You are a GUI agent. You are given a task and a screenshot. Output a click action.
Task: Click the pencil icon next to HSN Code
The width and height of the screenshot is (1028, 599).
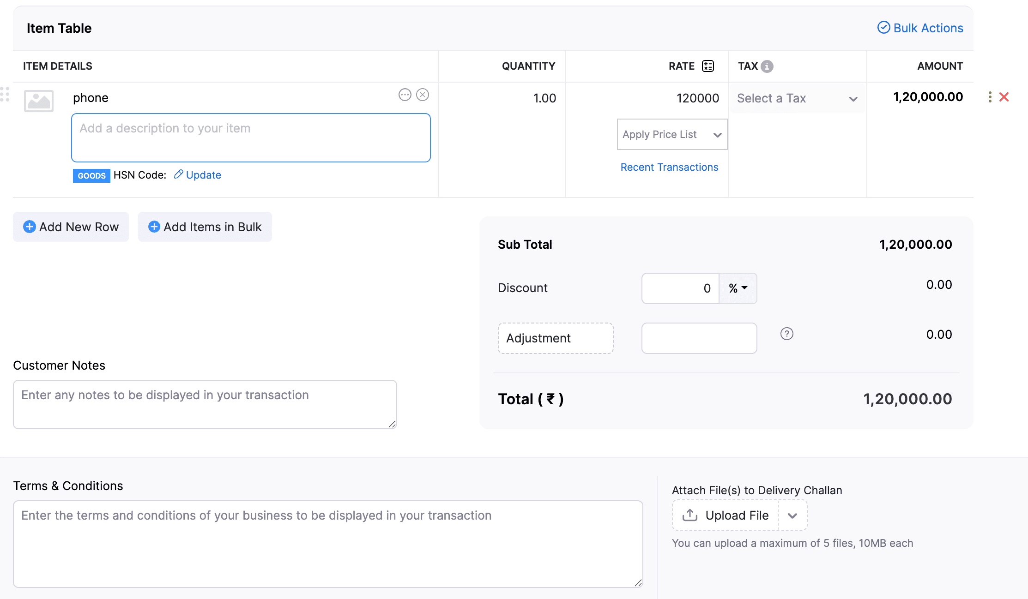[x=179, y=175]
